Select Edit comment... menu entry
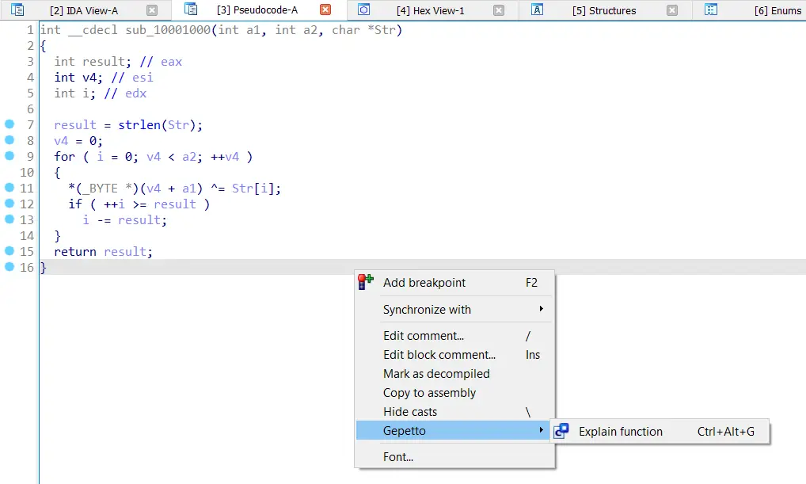This screenshot has height=484, width=806. 455,335
